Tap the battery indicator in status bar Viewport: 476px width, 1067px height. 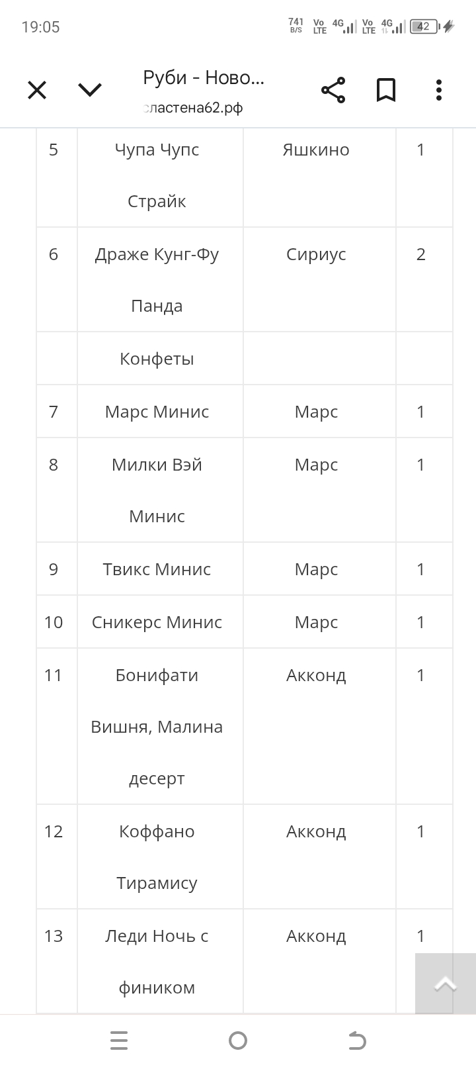[x=424, y=27]
